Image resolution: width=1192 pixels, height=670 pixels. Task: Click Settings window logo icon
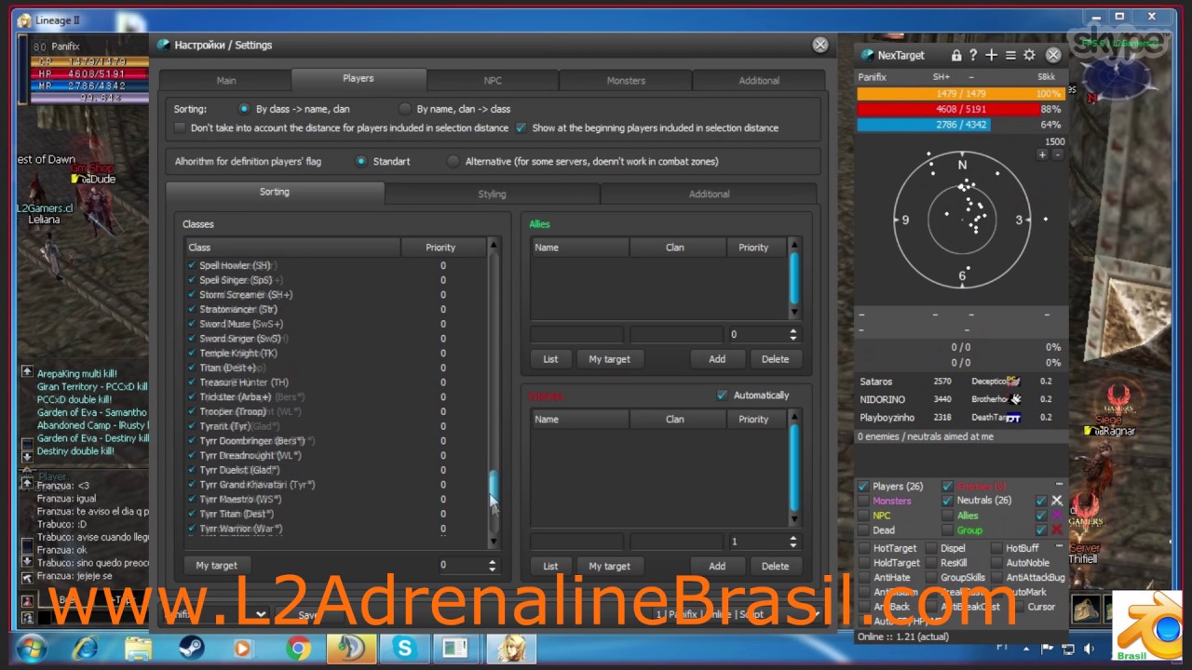(x=164, y=45)
